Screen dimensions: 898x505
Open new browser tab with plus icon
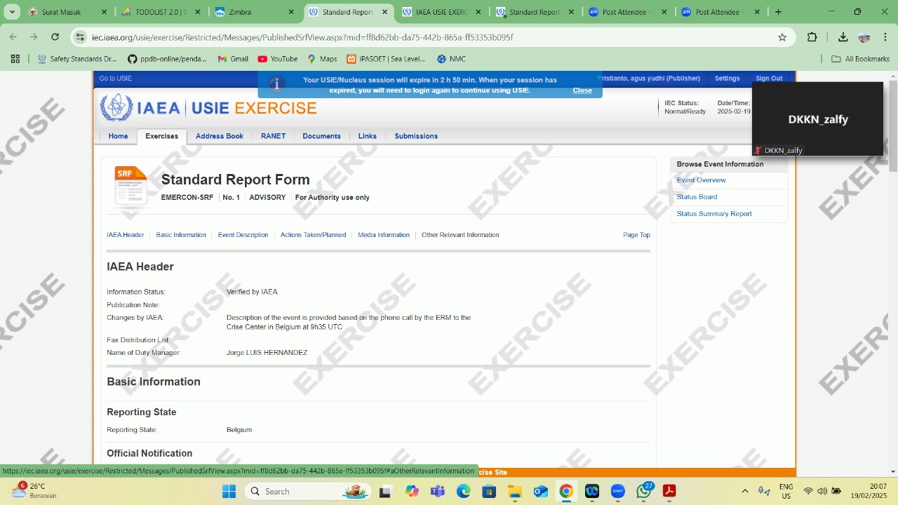click(x=778, y=12)
